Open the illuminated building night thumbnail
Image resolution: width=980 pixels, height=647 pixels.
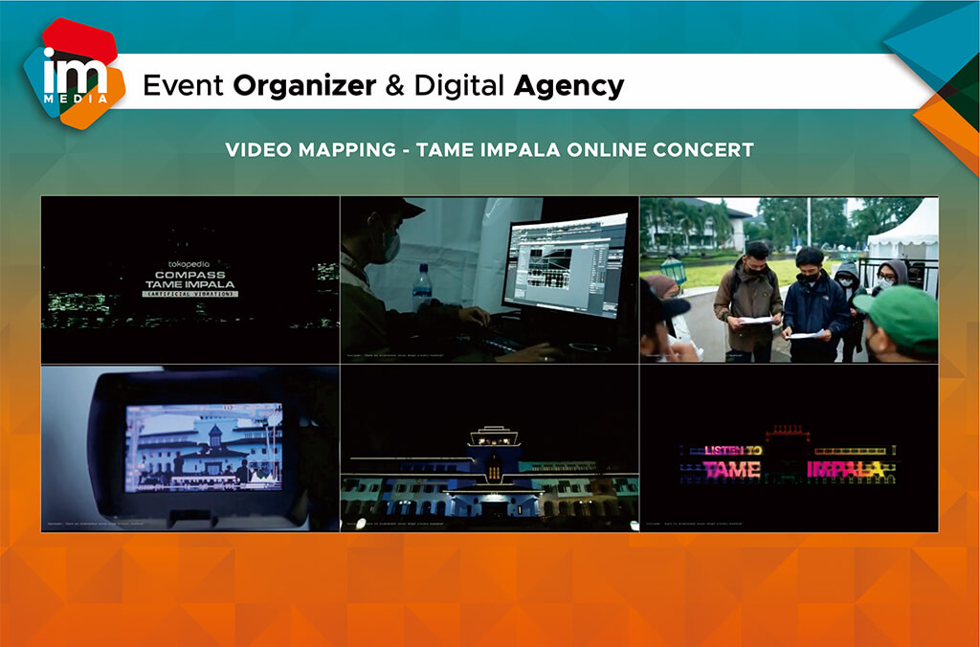coord(489,447)
